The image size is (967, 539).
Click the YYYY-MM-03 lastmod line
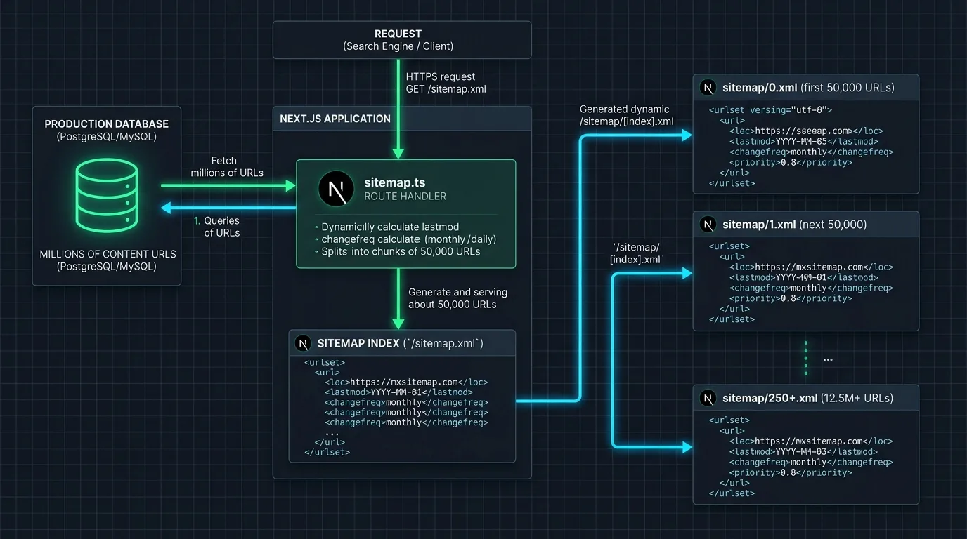pos(804,452)
